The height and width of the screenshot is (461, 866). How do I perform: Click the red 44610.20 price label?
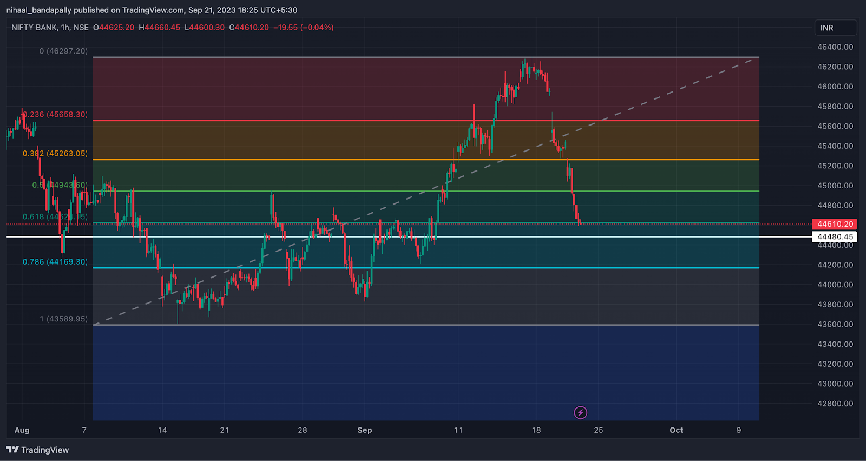point(835,224)
